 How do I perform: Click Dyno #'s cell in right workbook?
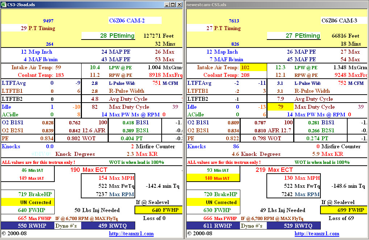click(x=253, y=225)
